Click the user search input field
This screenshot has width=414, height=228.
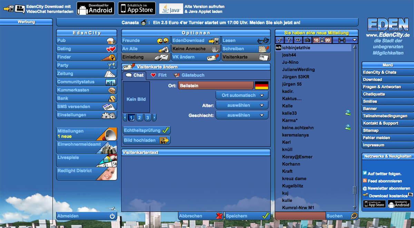(x=300, y=216)
